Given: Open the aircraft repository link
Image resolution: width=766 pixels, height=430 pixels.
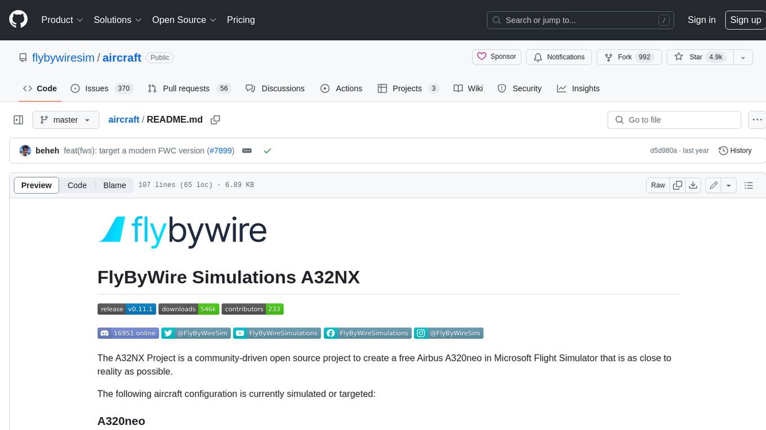Looking at the screenshot, I should (122, 57).
